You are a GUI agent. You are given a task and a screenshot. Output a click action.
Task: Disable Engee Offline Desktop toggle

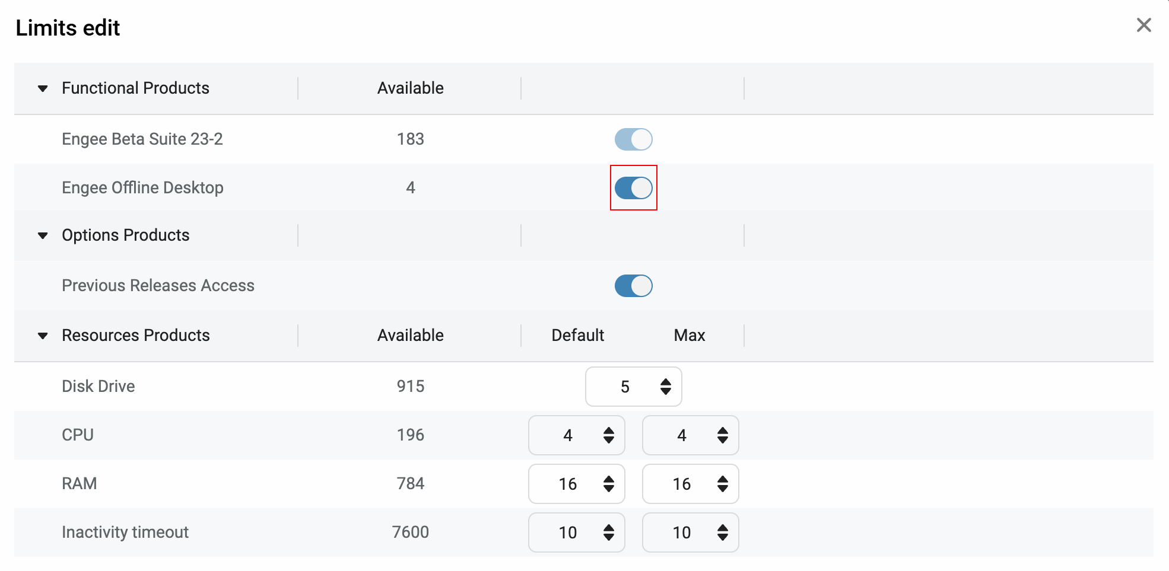pyautogui.click(x=633, y=188)
